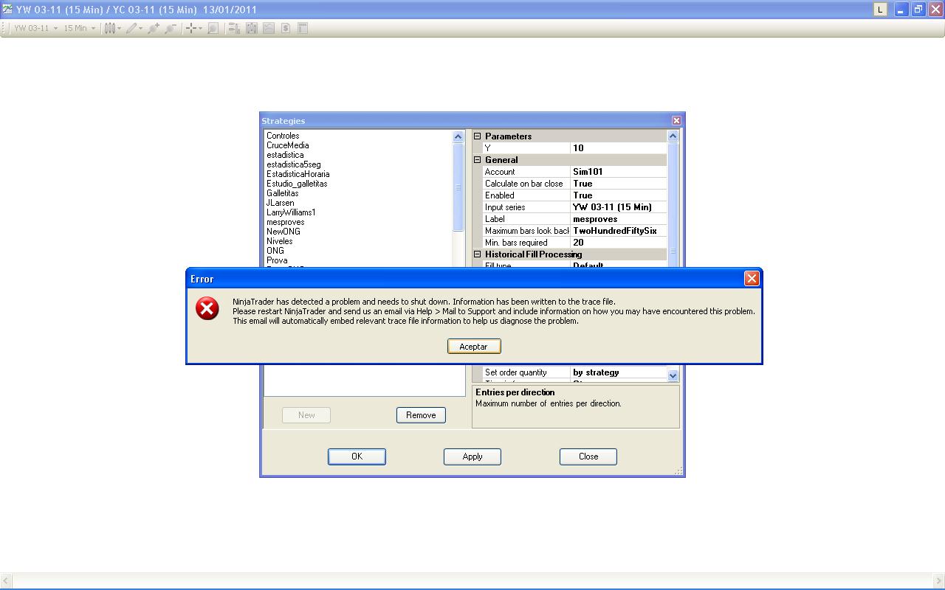Screen dimensions: 945x590
Task: Select the Prova strategy
Action: click(277, 260)
